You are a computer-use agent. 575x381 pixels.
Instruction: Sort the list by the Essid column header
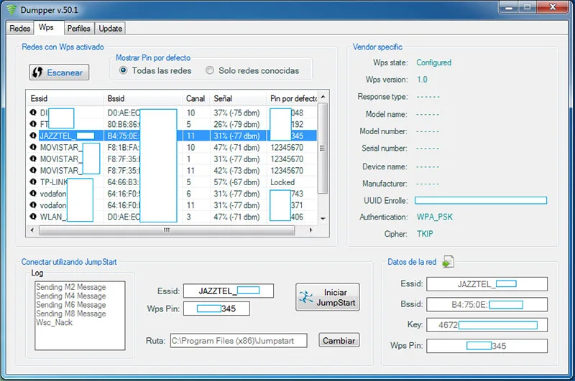(x=65, y=98)
